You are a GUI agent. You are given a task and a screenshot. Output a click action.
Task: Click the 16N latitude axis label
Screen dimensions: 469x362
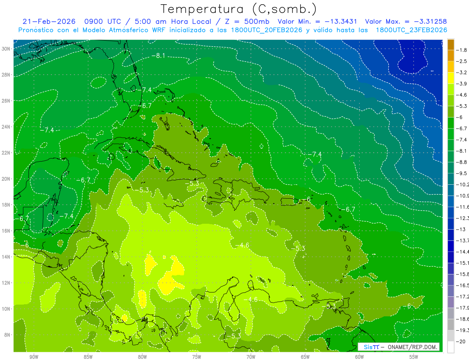7,231
